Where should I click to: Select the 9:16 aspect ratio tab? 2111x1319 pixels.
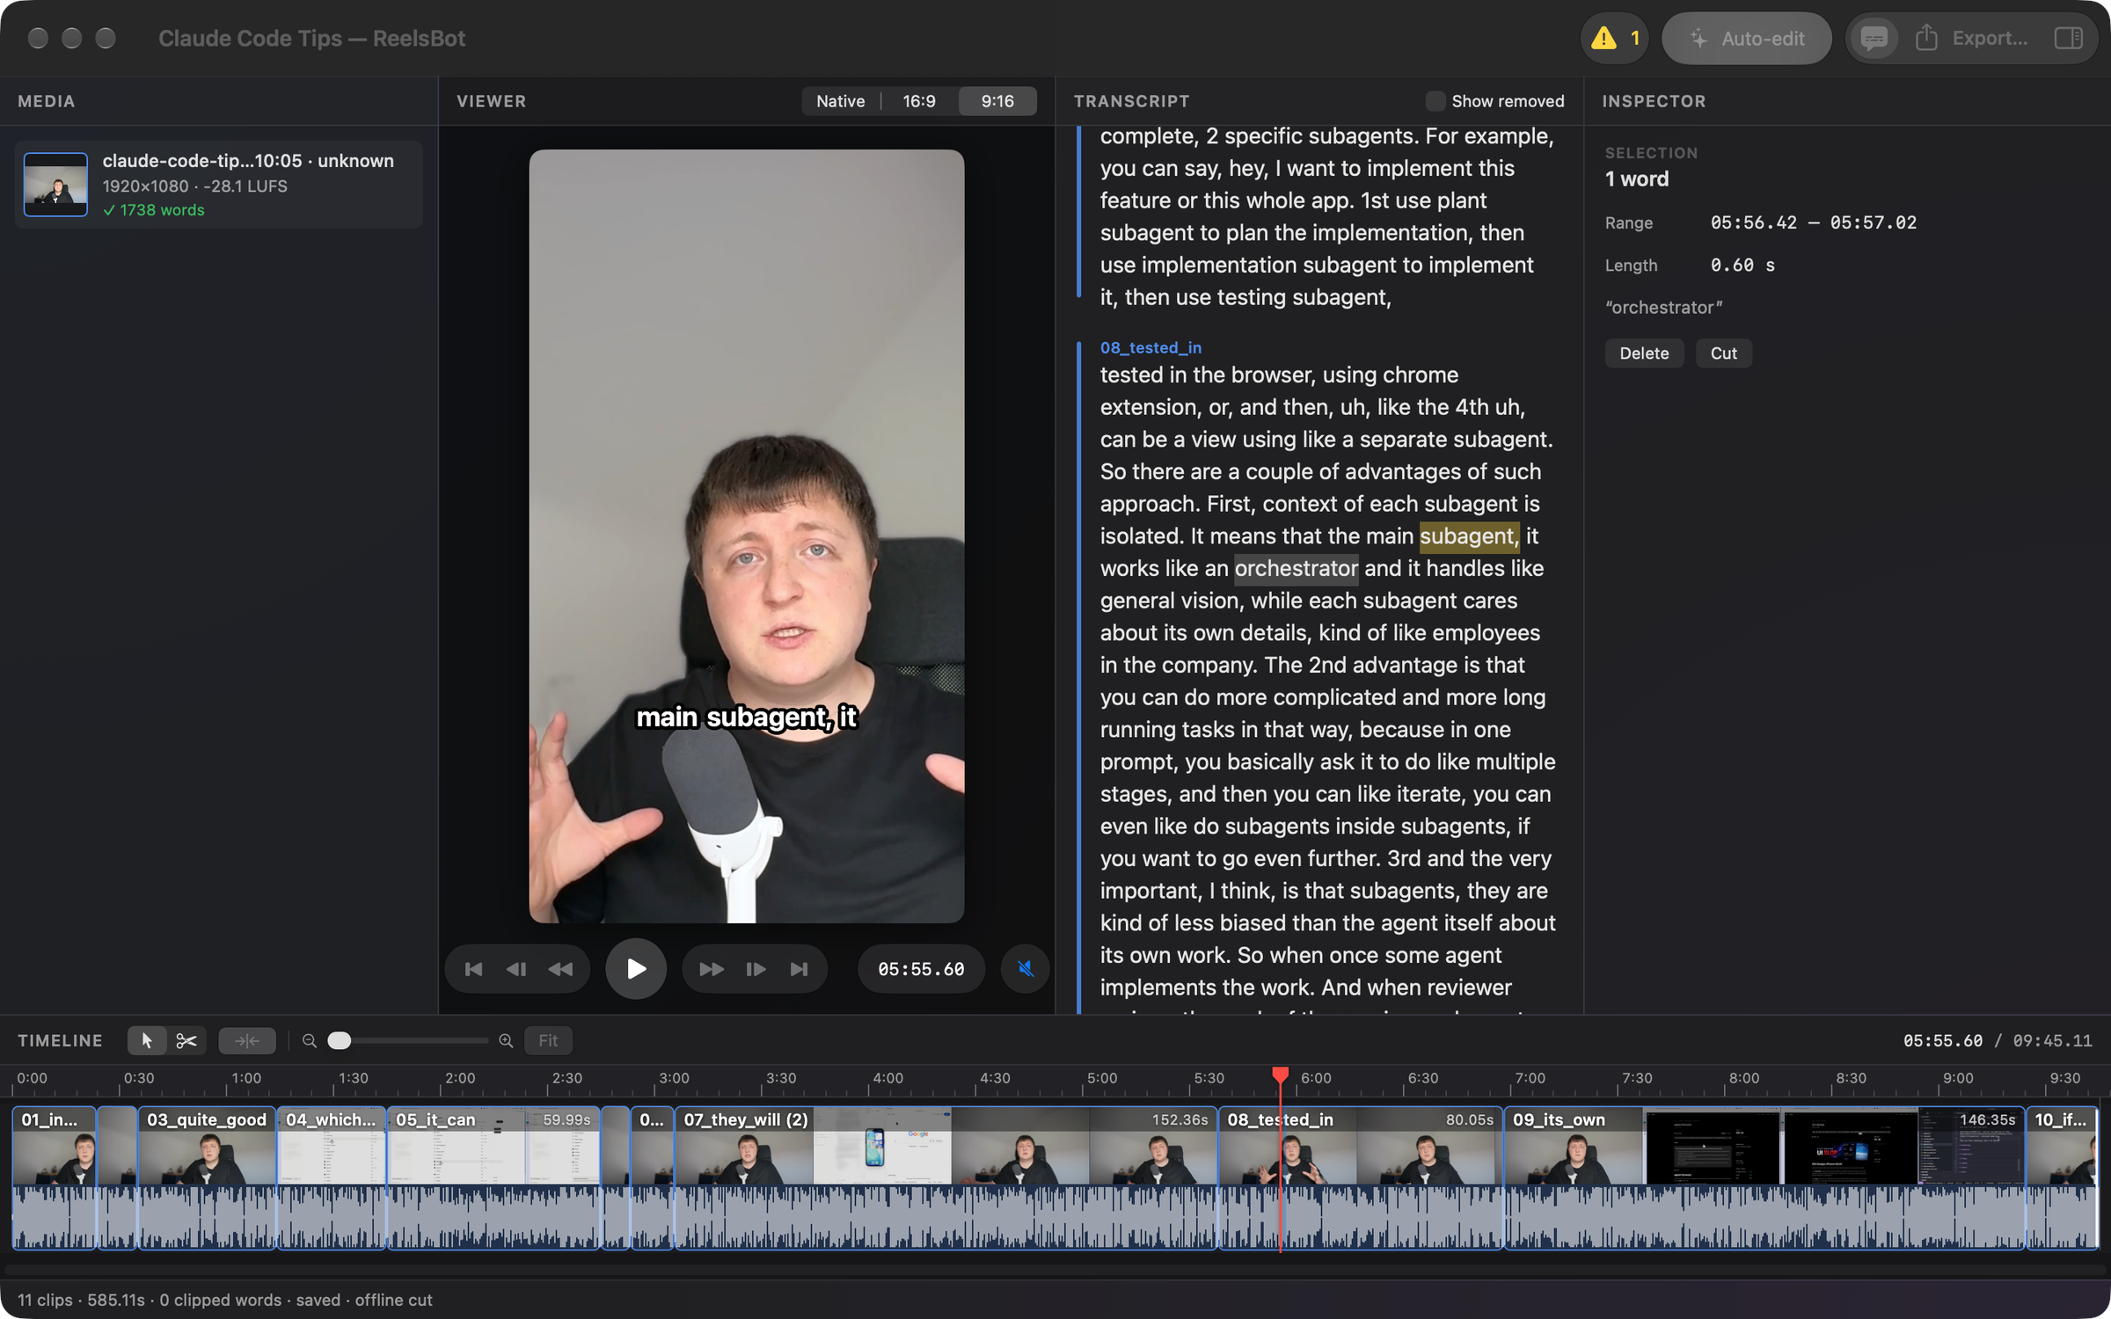(997, 101)
